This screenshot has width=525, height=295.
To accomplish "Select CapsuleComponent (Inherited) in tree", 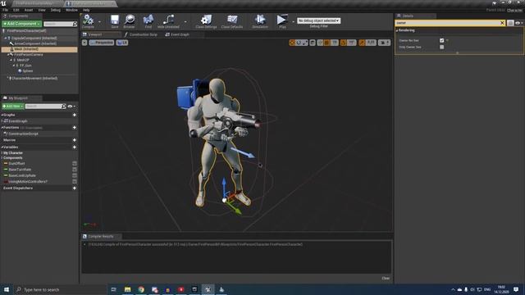I will click(34, 39).
